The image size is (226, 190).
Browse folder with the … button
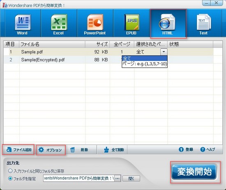118,178
